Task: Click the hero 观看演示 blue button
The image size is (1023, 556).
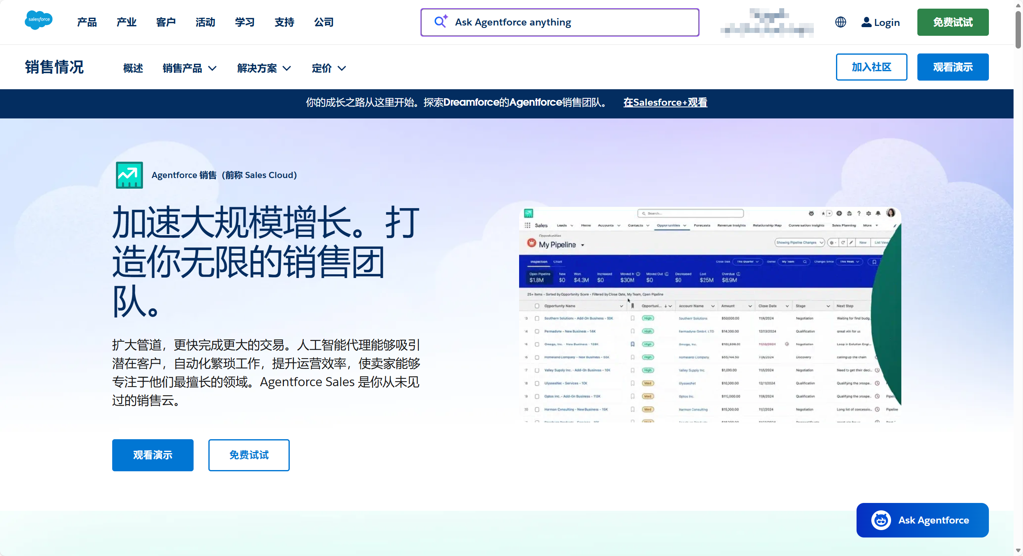Action: coord(152,455)
